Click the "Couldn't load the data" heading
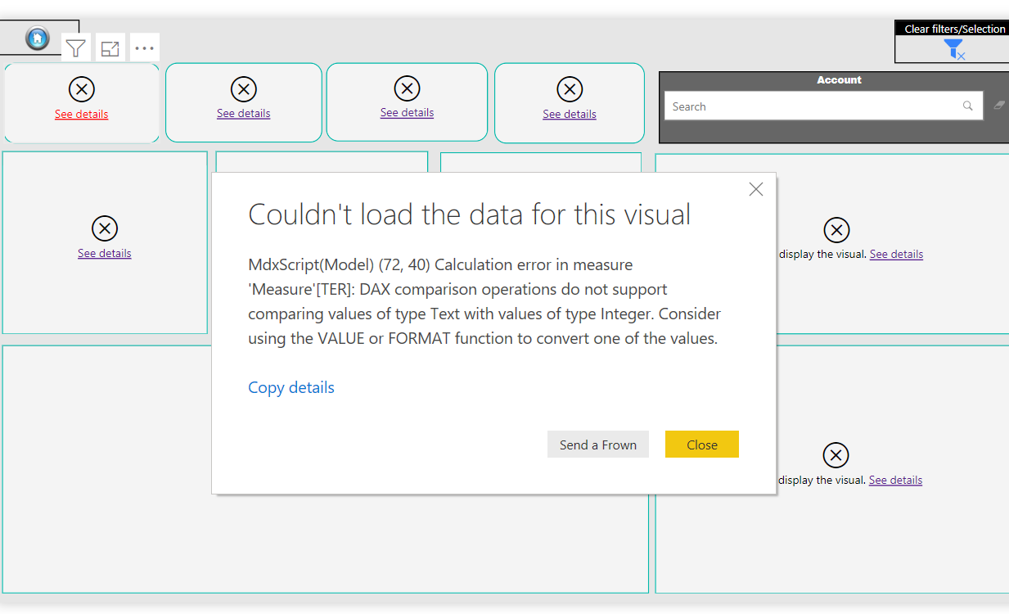The image size is (1009, 614). 470,214
